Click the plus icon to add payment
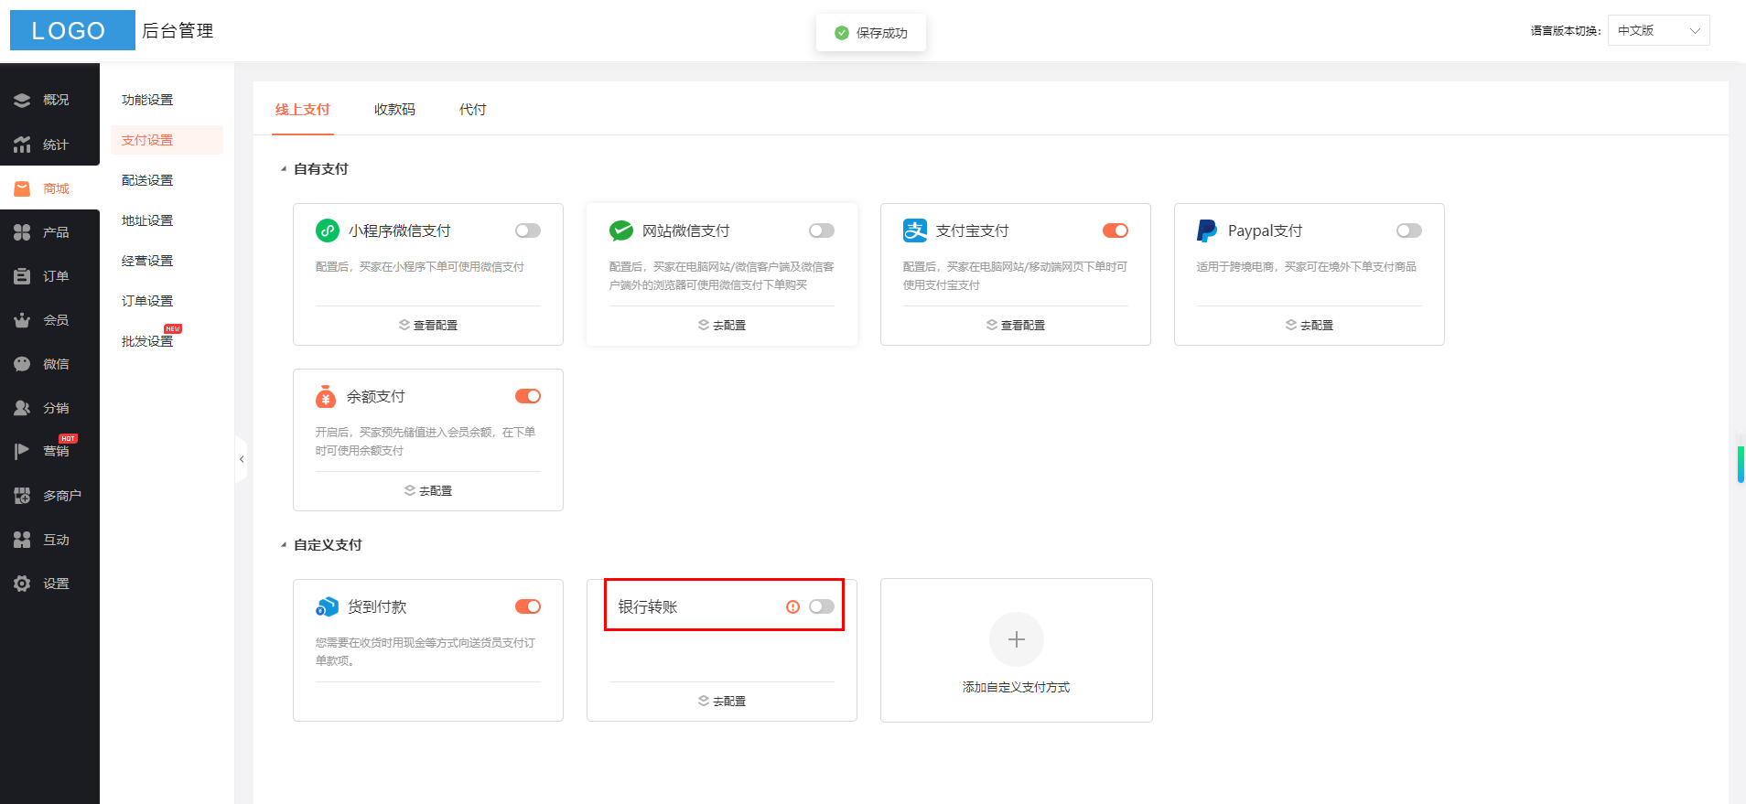 click(x=1017, y=639)
